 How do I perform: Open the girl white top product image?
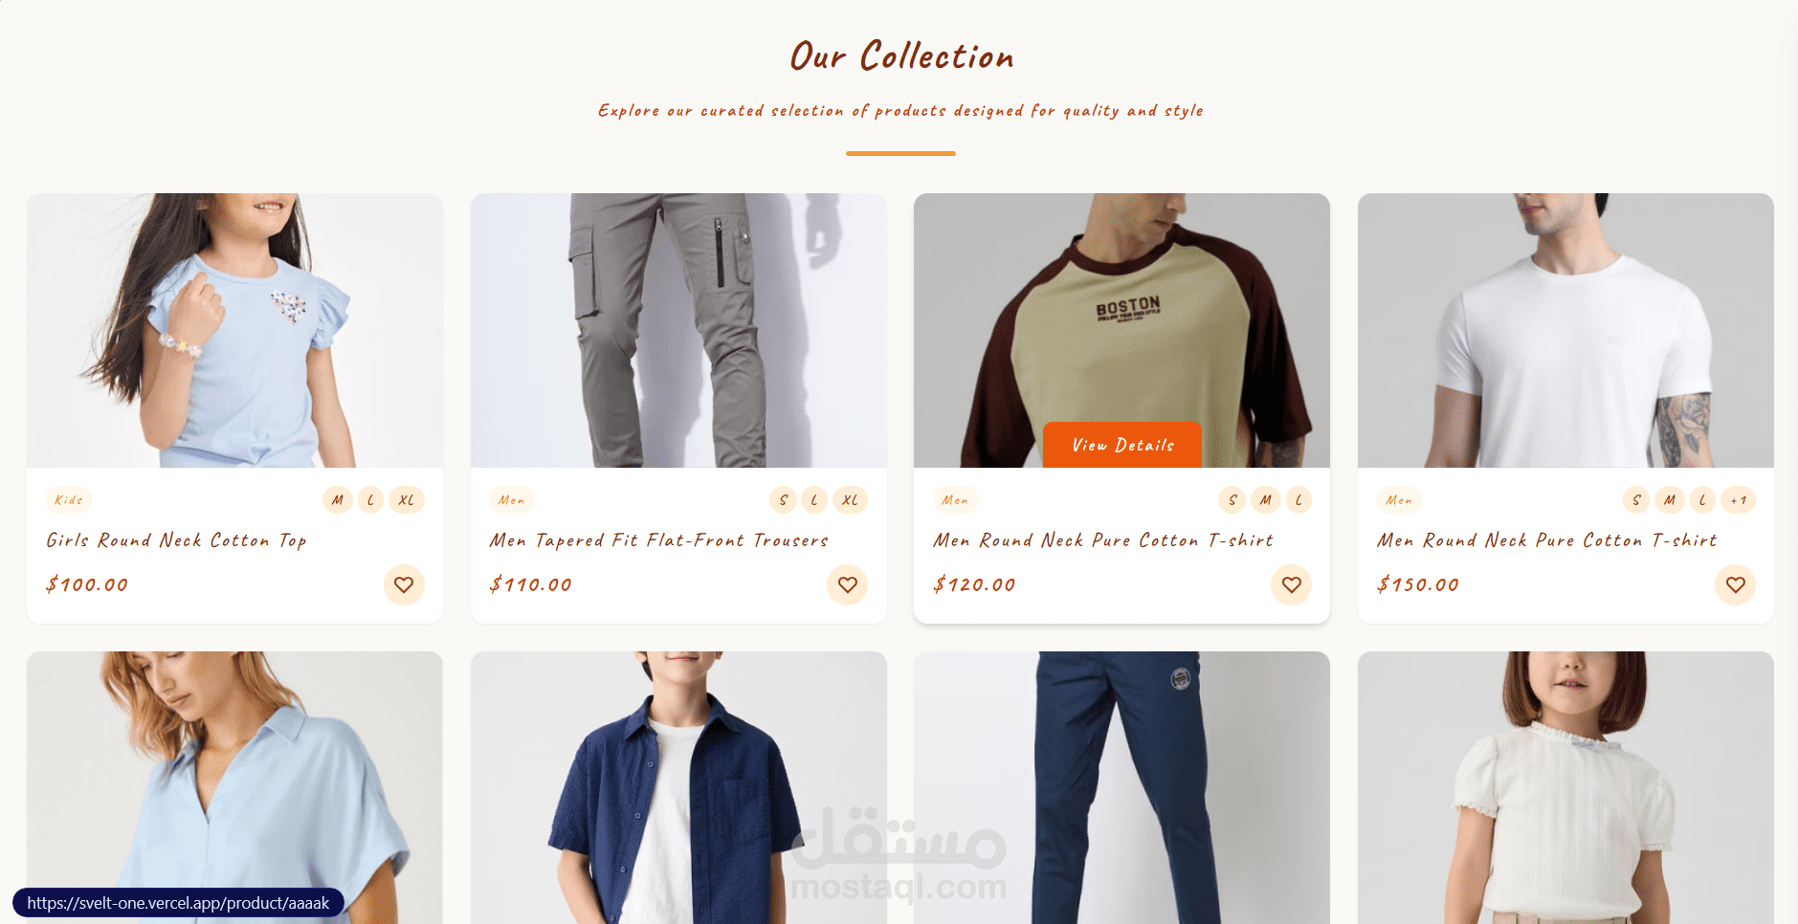click(x=1565, y=787)
